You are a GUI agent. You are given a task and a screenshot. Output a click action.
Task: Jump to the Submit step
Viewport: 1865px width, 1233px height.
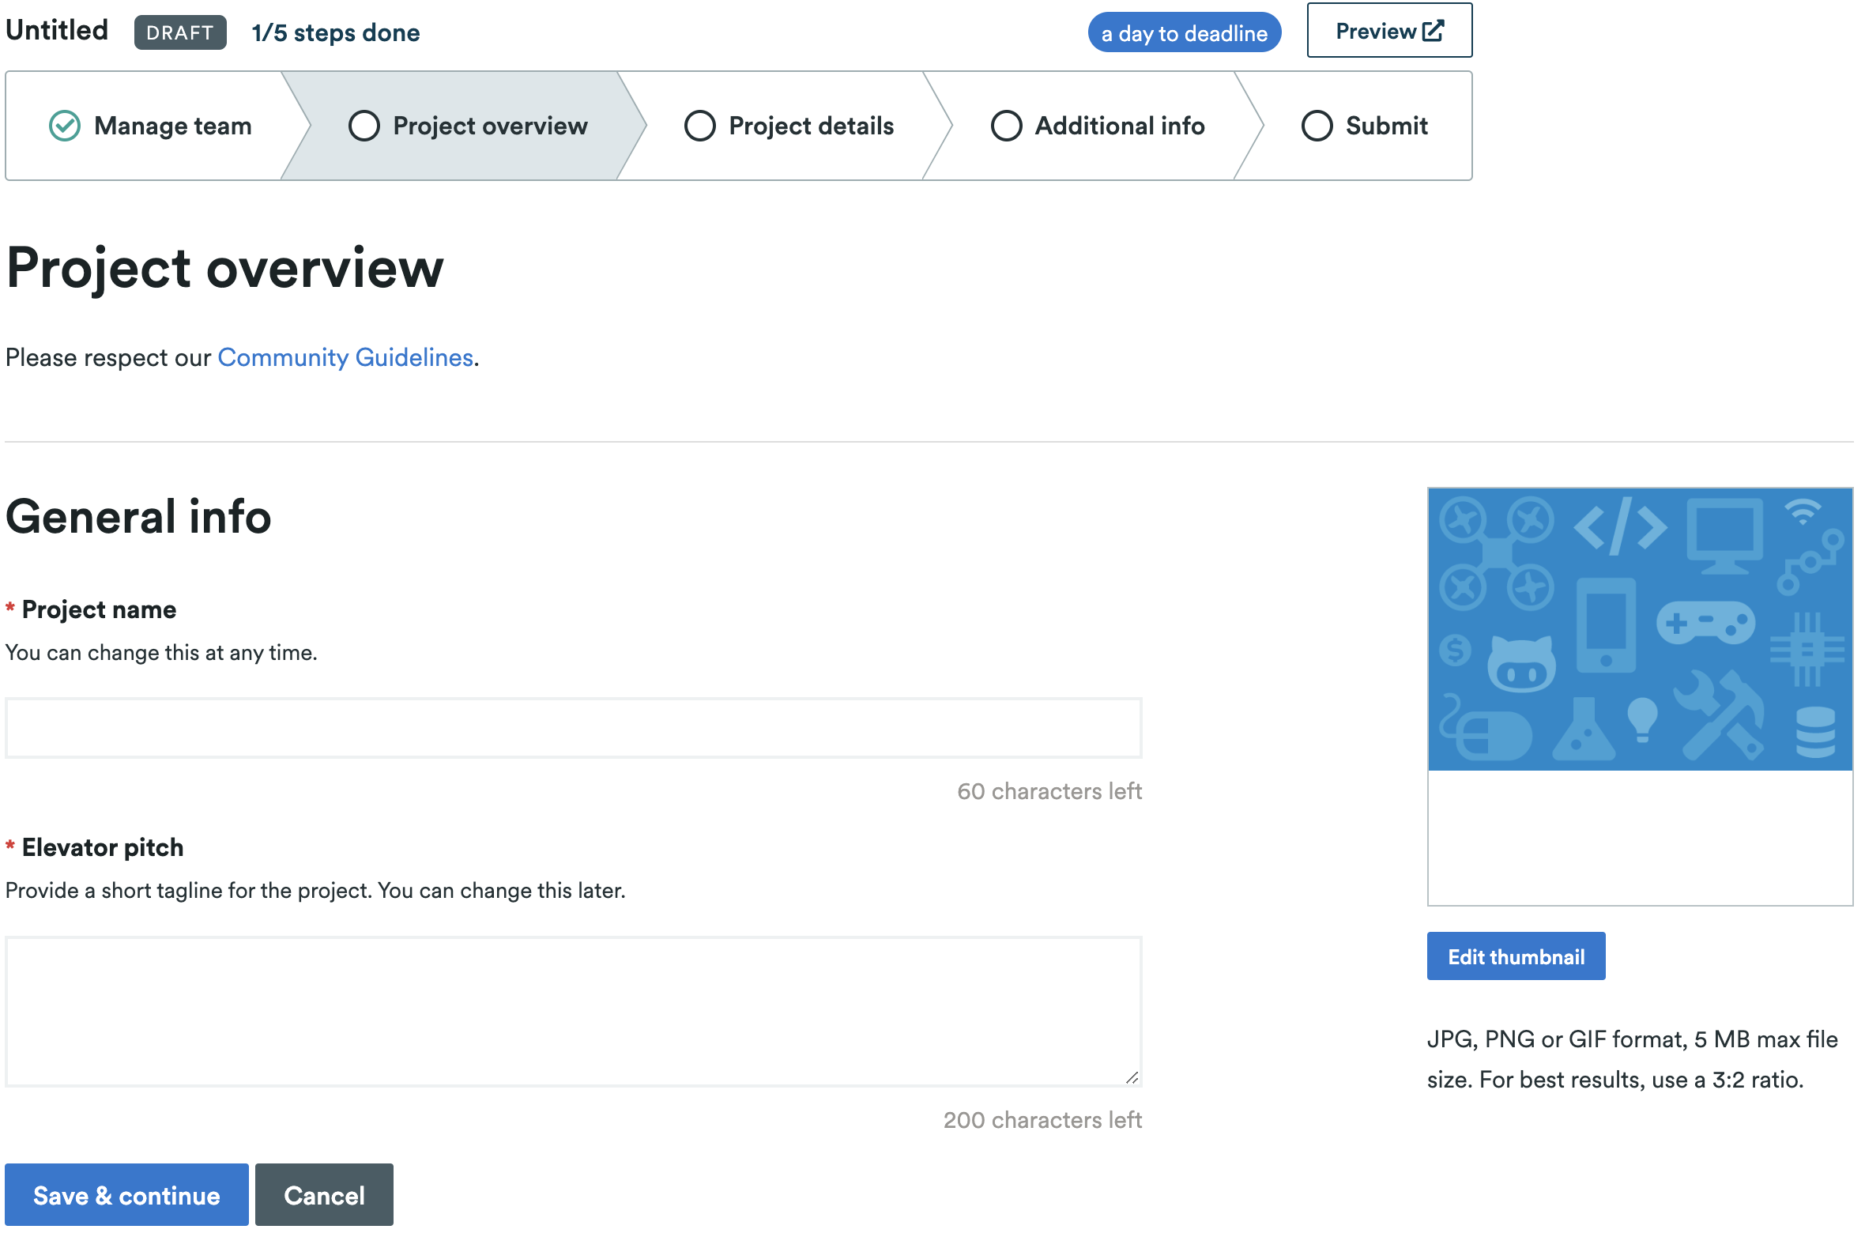point(1386,126)
